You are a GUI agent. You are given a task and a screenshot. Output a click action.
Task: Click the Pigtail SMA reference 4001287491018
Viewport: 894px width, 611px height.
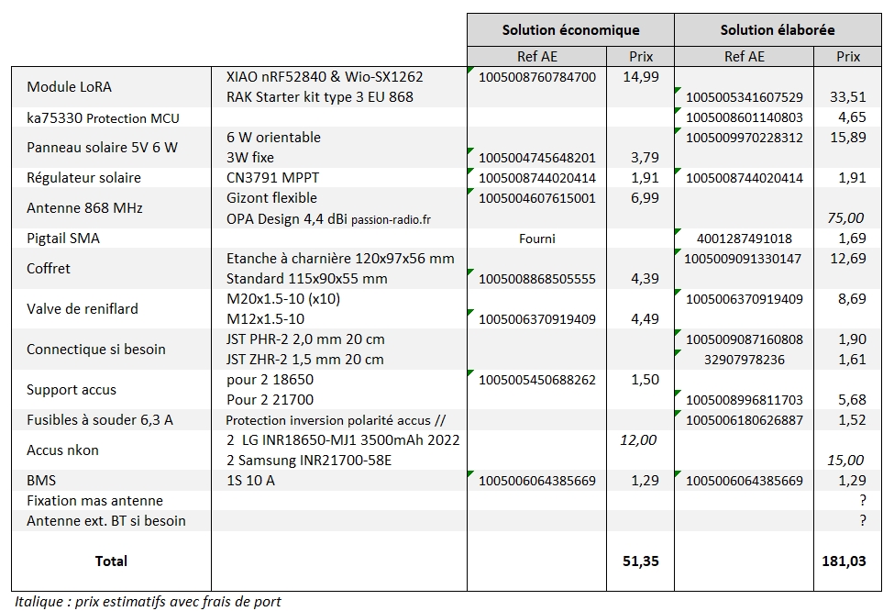[744, 239]
